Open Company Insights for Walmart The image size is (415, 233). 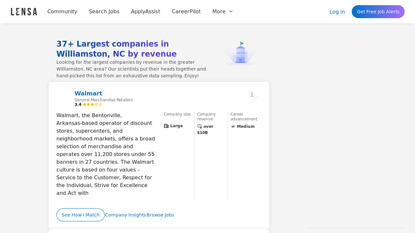tap(126, 215)
